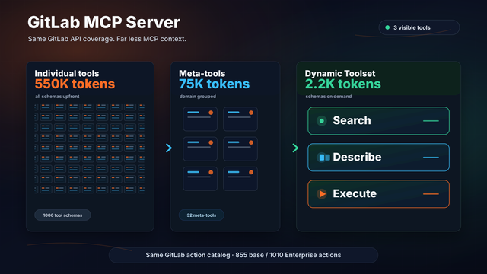Click the 2.2K tokens figure
Viewport: 487px width, 274px height.
[x=343, y=84]
